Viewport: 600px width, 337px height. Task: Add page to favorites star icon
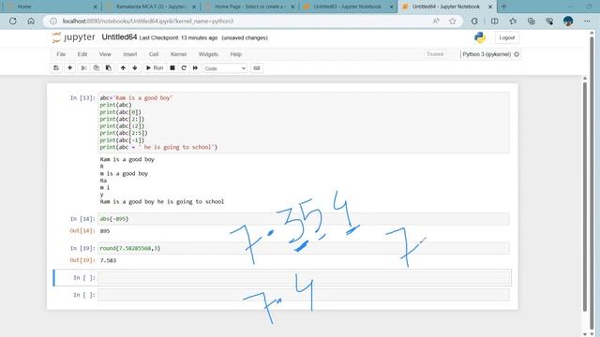(x=453, y=21)
